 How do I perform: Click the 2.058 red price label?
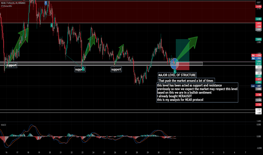(x=259, y=26)
